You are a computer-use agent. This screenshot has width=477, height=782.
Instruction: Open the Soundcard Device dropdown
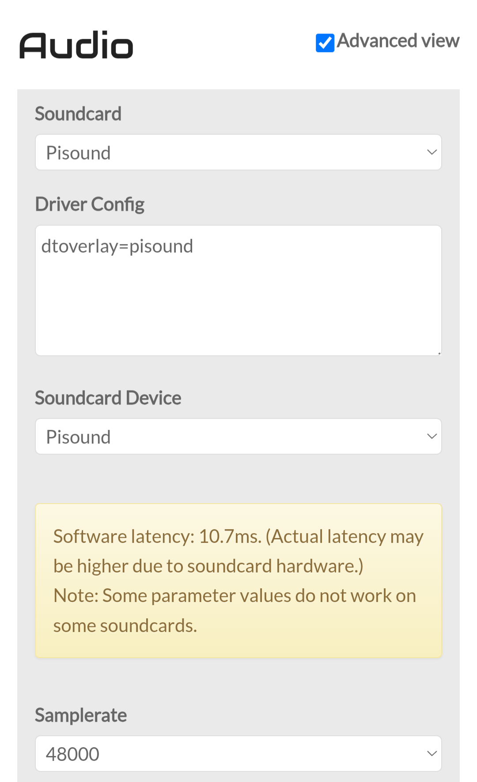238,437
